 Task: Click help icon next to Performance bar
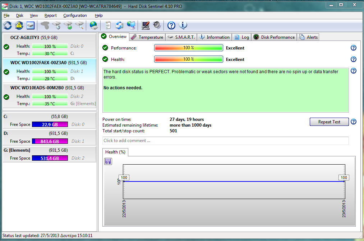(353, 48)
